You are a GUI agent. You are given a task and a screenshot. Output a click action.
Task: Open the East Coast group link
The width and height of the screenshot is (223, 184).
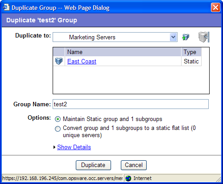pyautogui.click(x=82, y=61)
